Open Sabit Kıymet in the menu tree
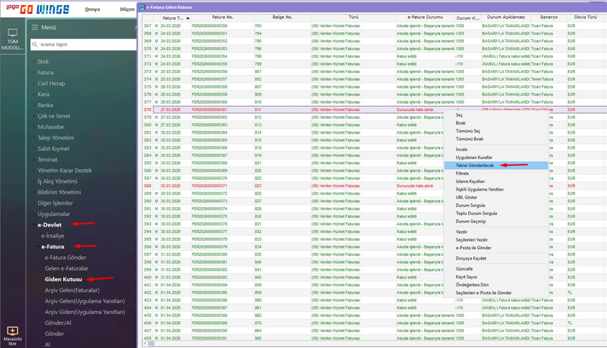The height and width of the screenshot is (348, 607). tap(53, 149)
